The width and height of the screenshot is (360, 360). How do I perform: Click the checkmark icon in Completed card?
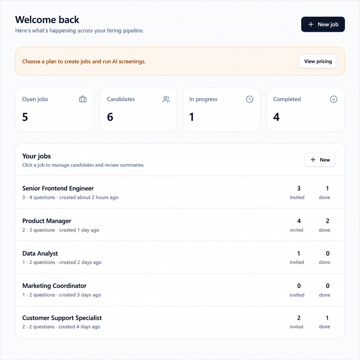(x=333, y=99)
